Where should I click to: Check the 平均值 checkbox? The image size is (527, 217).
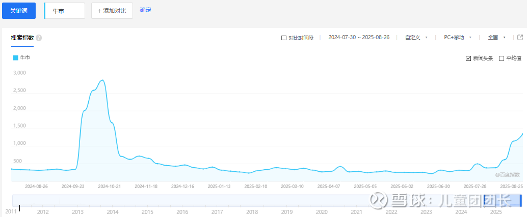[x=502, y=58]
